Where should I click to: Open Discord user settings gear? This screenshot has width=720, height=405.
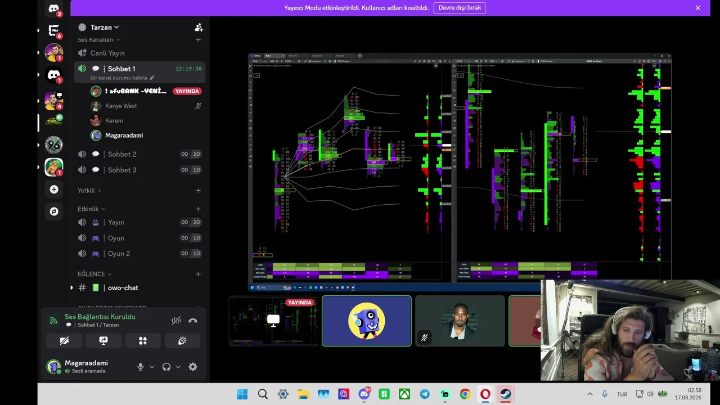tap(193, 367)
